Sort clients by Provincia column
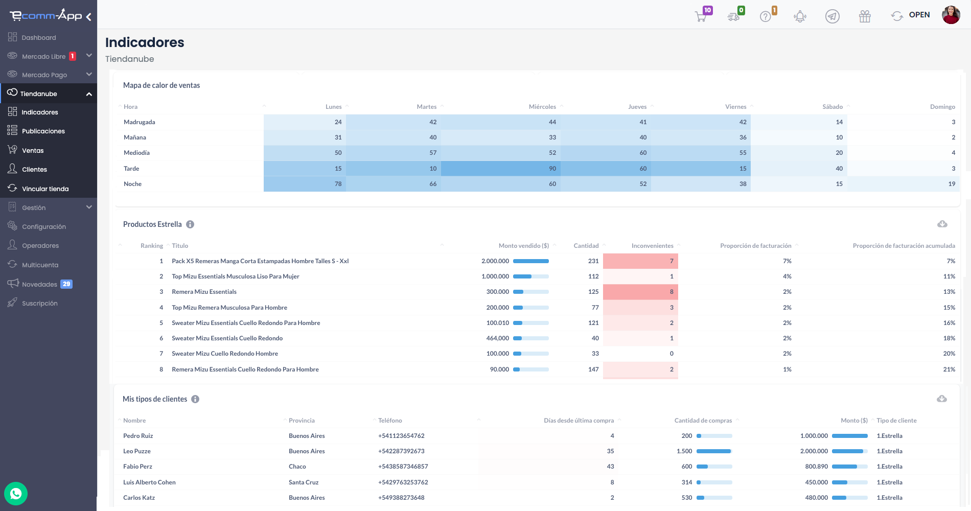 302,421
